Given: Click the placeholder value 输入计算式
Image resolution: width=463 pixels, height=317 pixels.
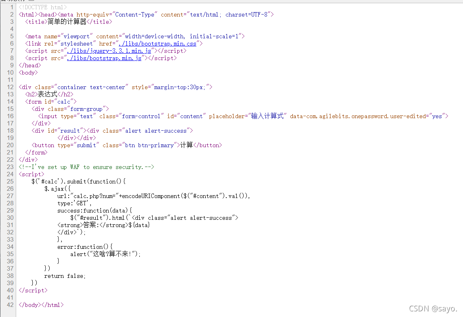Looking at the screenshot, I should click(x=267, y=116).
